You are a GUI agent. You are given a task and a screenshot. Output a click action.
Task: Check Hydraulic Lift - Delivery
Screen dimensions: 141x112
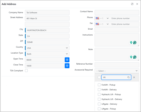99,99
